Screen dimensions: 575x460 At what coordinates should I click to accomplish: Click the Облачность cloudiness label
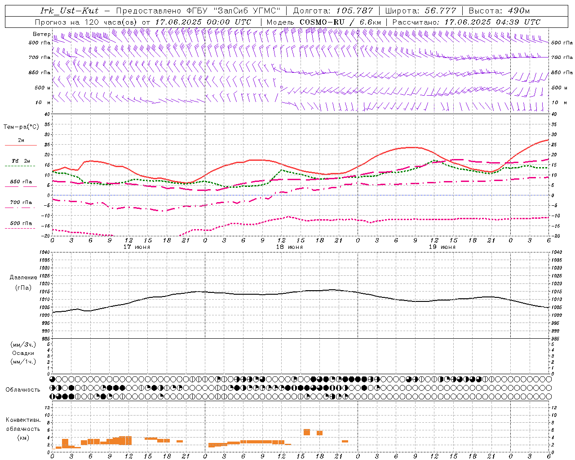(x=23, y=390)
